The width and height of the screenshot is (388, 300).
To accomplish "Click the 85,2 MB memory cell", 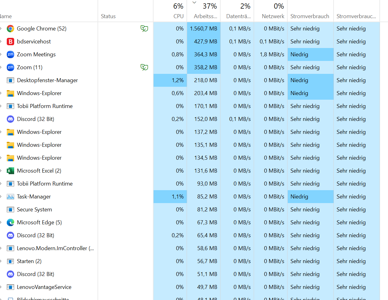I will (x=204, y=197).
